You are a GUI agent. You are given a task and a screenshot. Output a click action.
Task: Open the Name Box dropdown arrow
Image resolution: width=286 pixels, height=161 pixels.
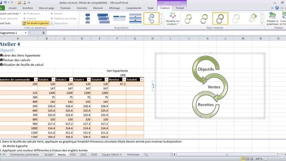pos(25,33)
